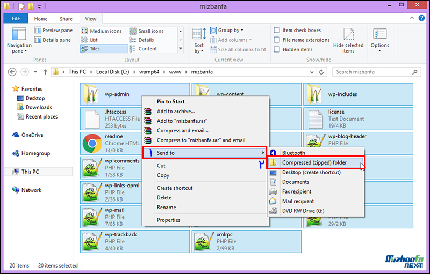Collapse the ribbon with the chevron
430x274 pixels.
[412, 18]
